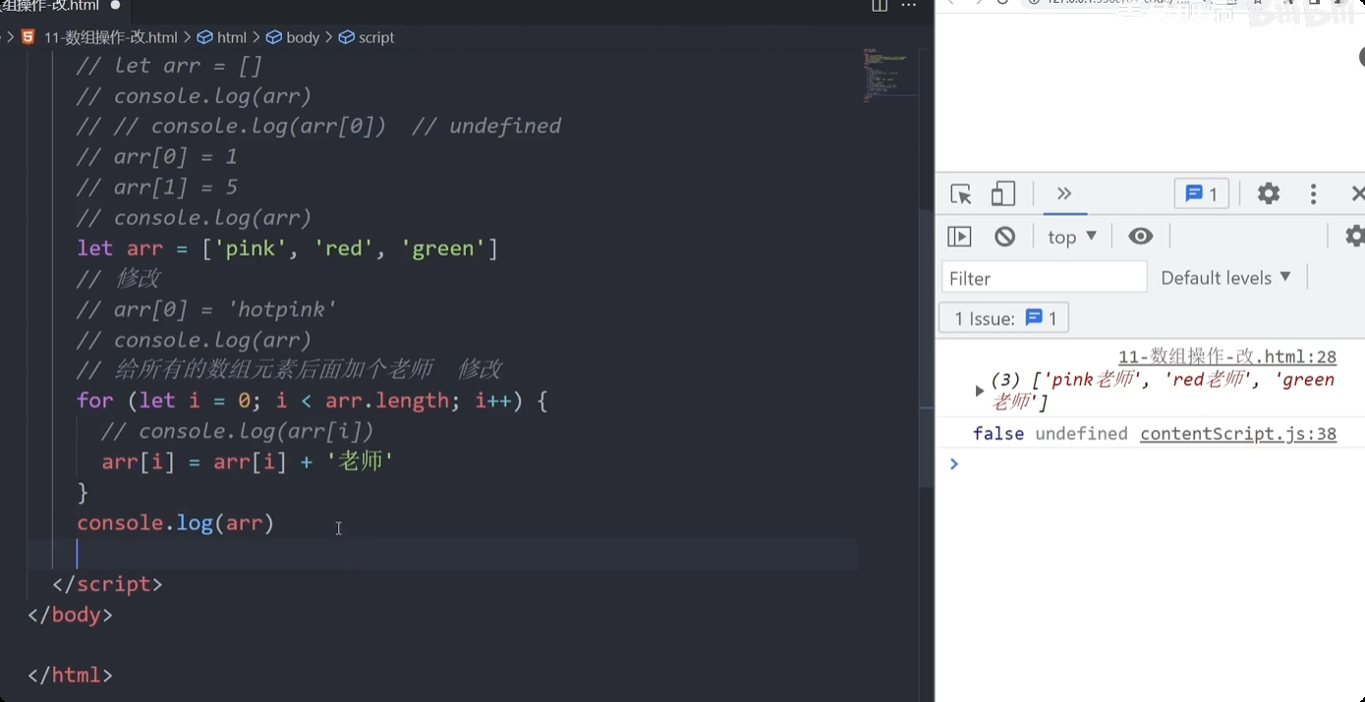The height and width of the screenshot is (702, 1365).
Task: Click the split editor icon in VS Code
Action: pyautogui.click(x=880, y=5)
